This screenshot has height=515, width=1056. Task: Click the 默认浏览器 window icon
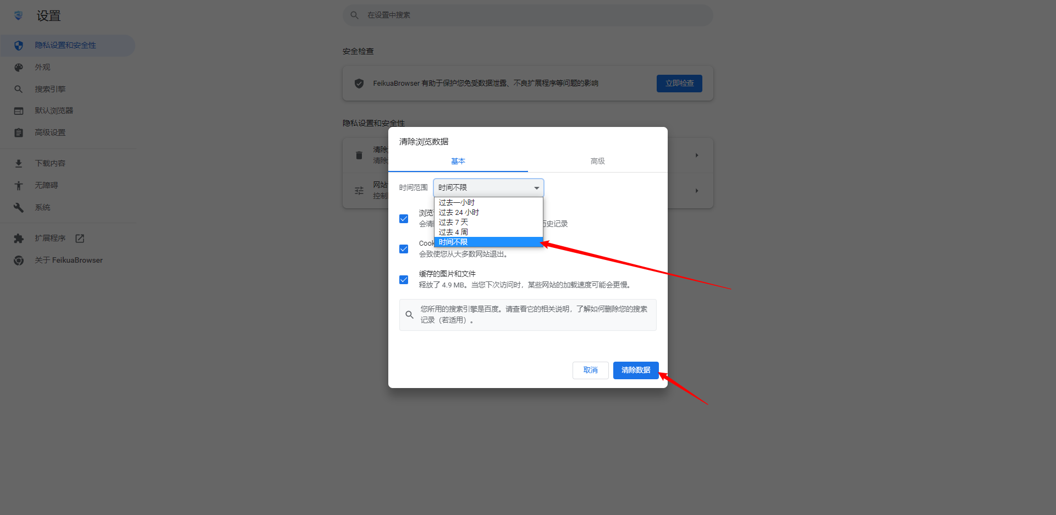pyautogui.click(x=19, y=111)
